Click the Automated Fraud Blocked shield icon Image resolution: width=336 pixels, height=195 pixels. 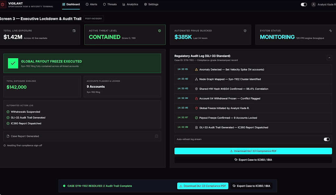click(x=245, y=31)
